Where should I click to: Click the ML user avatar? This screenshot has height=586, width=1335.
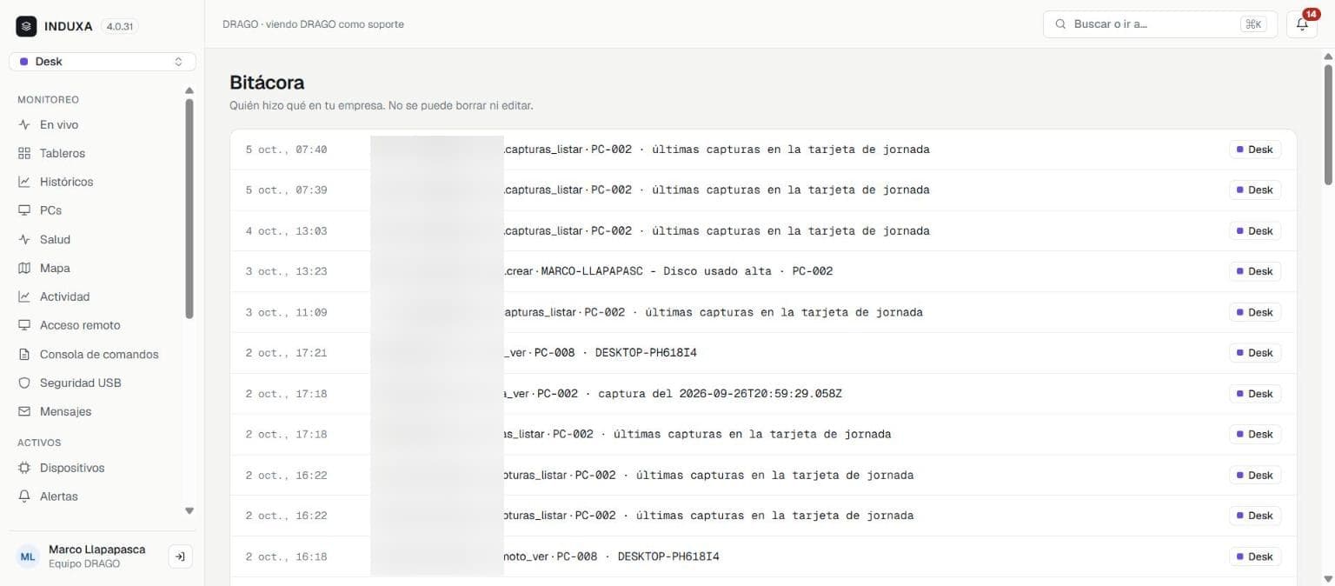tap(29, 556)
